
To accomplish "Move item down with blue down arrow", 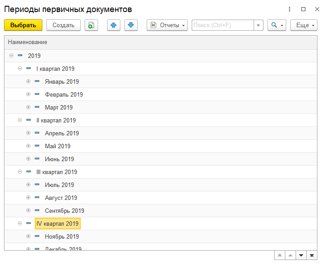I will [x=131, y=25].
